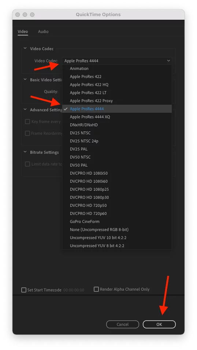Select DV25 NTSC 24p

click(x=117, y=141)
